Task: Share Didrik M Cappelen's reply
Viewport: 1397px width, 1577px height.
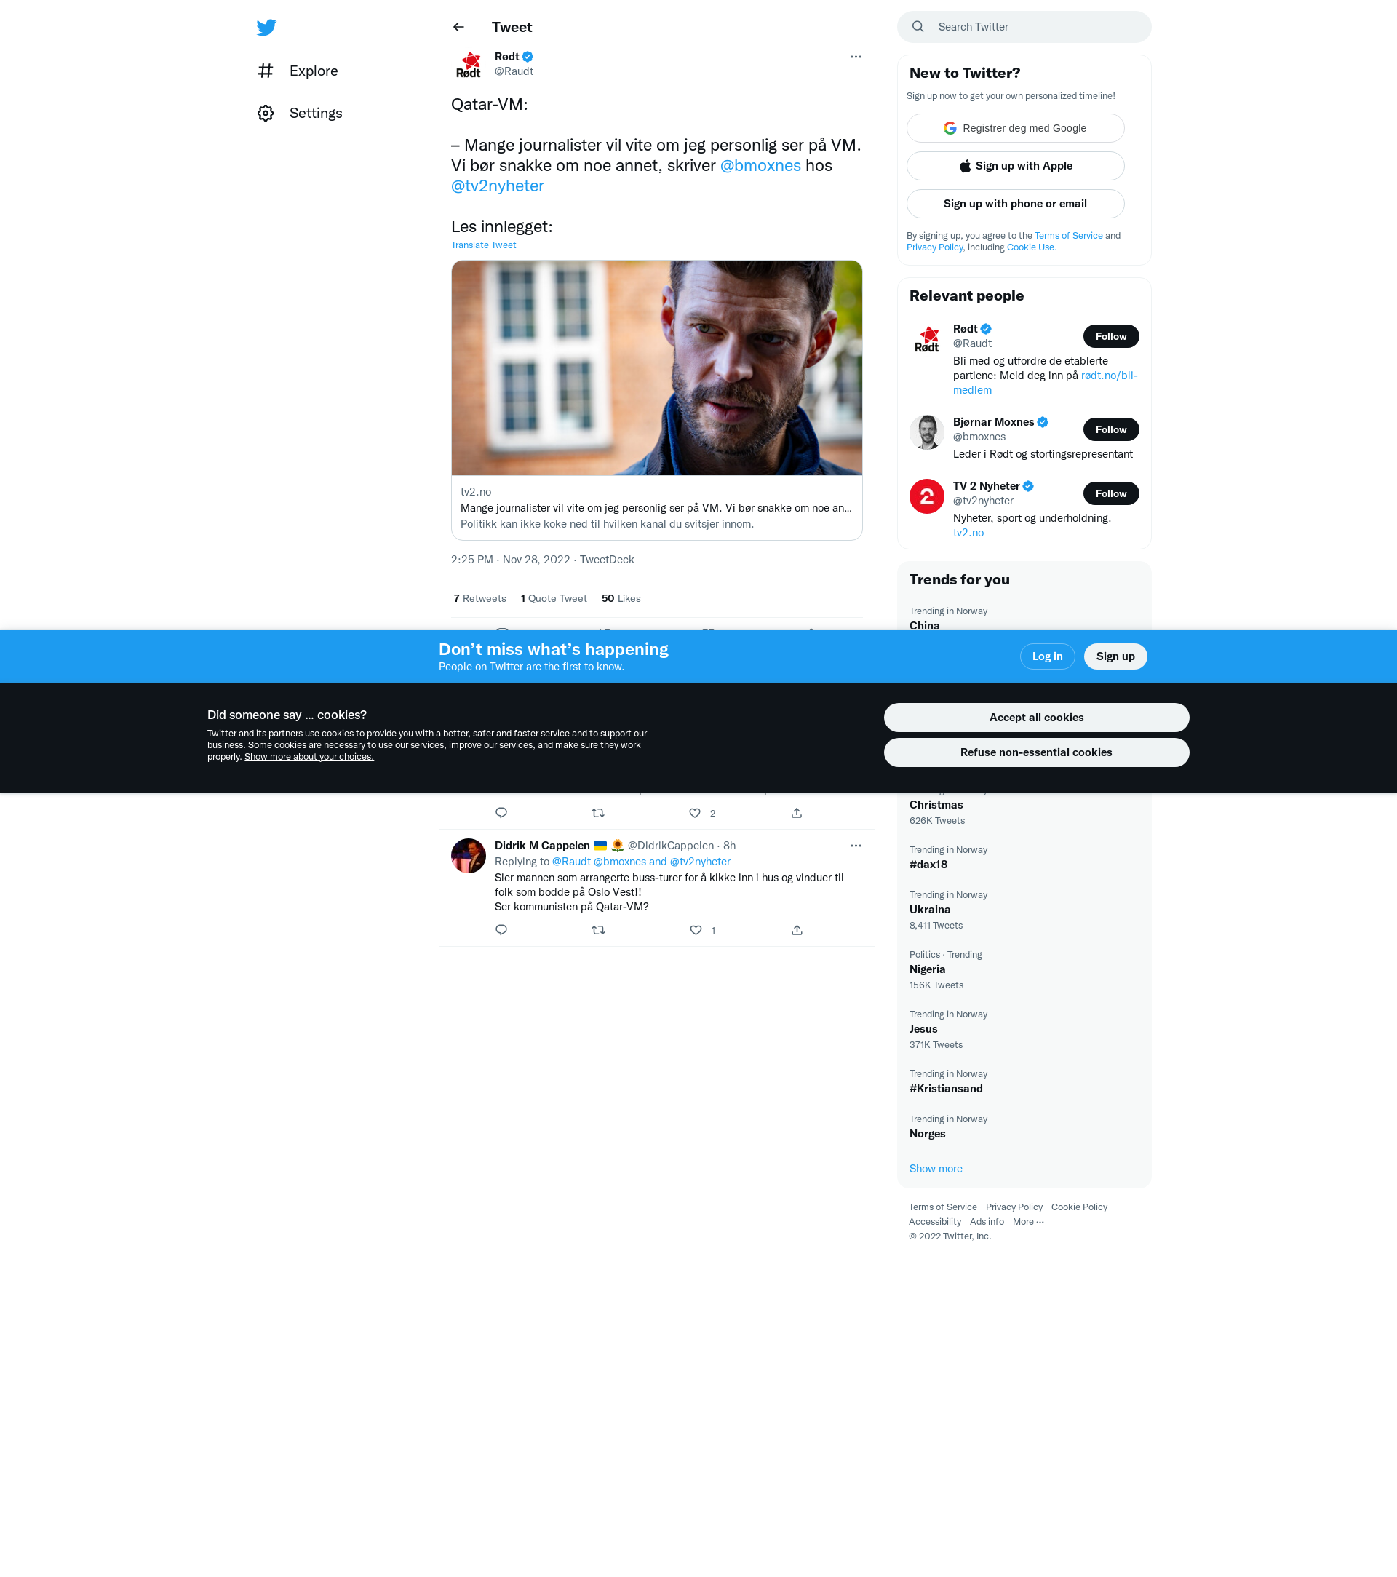Action: pos(797,931)
